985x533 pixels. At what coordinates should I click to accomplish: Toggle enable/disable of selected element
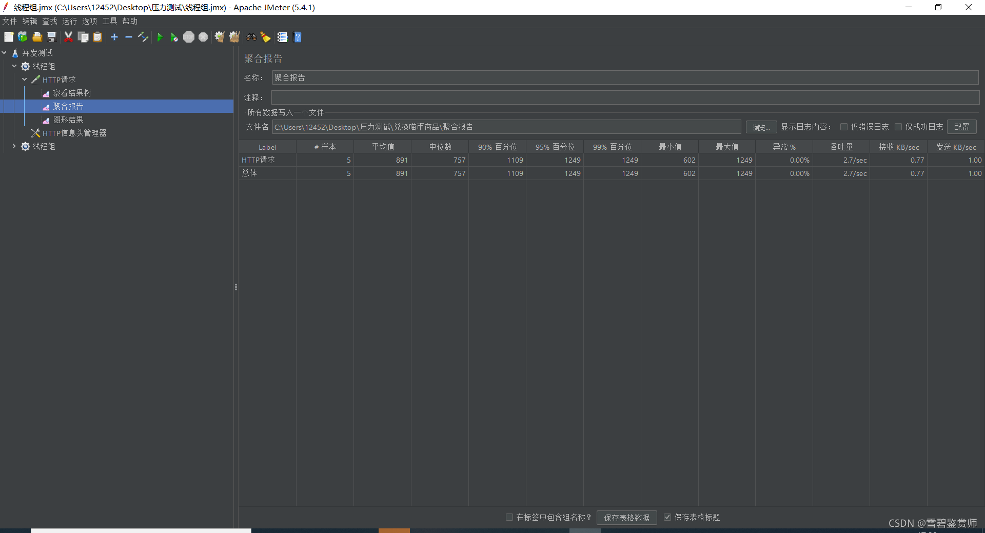point(143,37)
